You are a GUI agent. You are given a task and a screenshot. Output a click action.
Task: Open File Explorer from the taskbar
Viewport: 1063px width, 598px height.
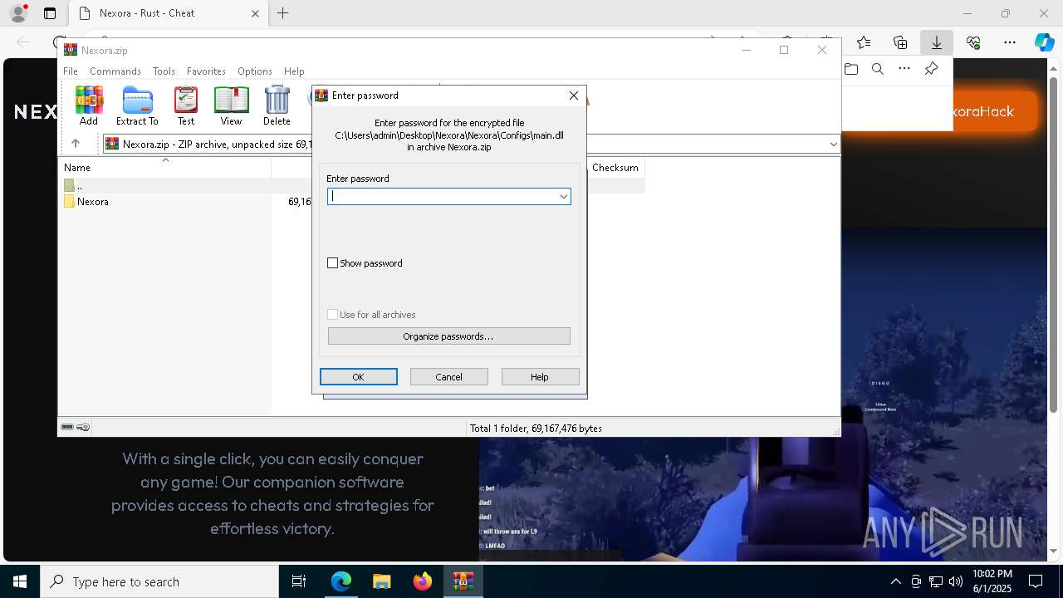tap(382, 581)
